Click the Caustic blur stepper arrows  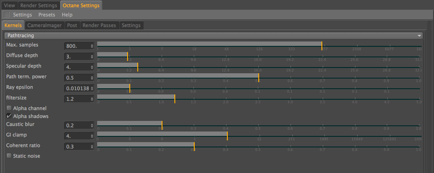point(92,125)
